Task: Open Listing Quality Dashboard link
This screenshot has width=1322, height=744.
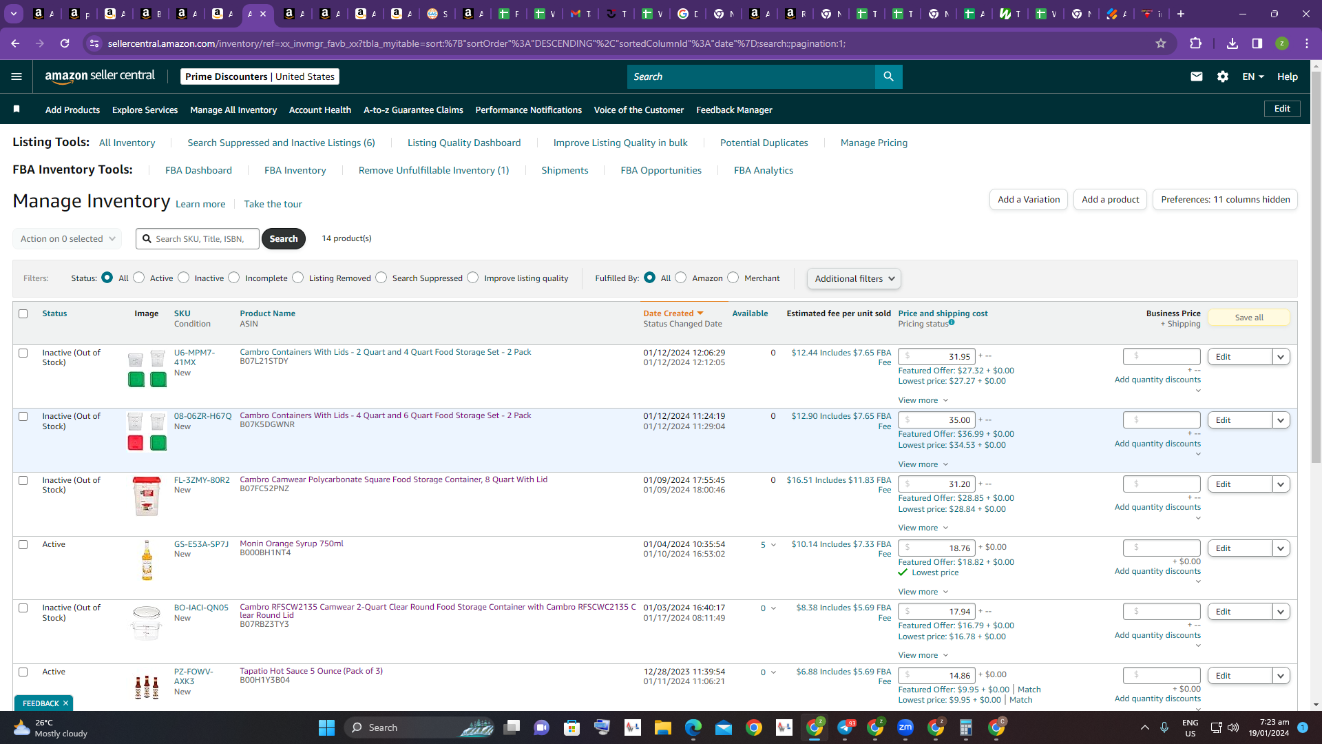Action: point(464,143)
